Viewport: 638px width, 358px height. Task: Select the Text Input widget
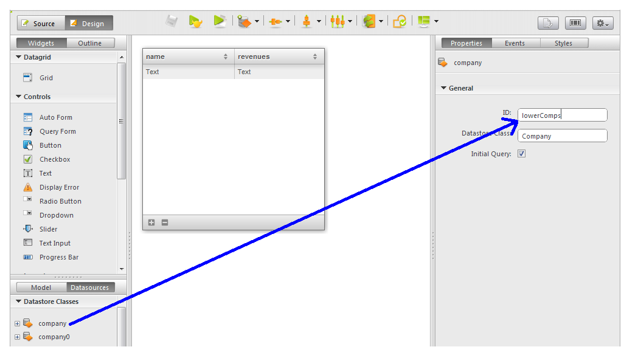(x=46, y=243)
